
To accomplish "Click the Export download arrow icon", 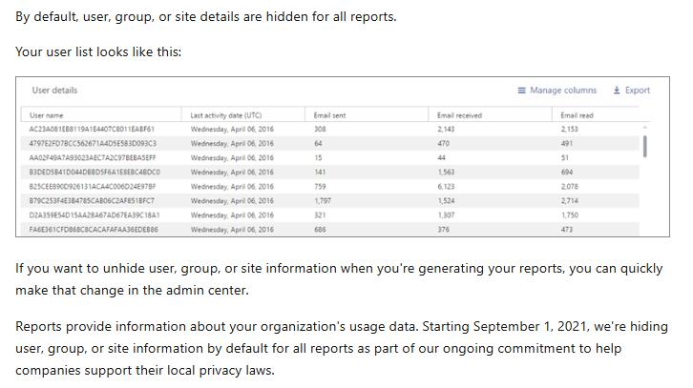I will point(617,91).
